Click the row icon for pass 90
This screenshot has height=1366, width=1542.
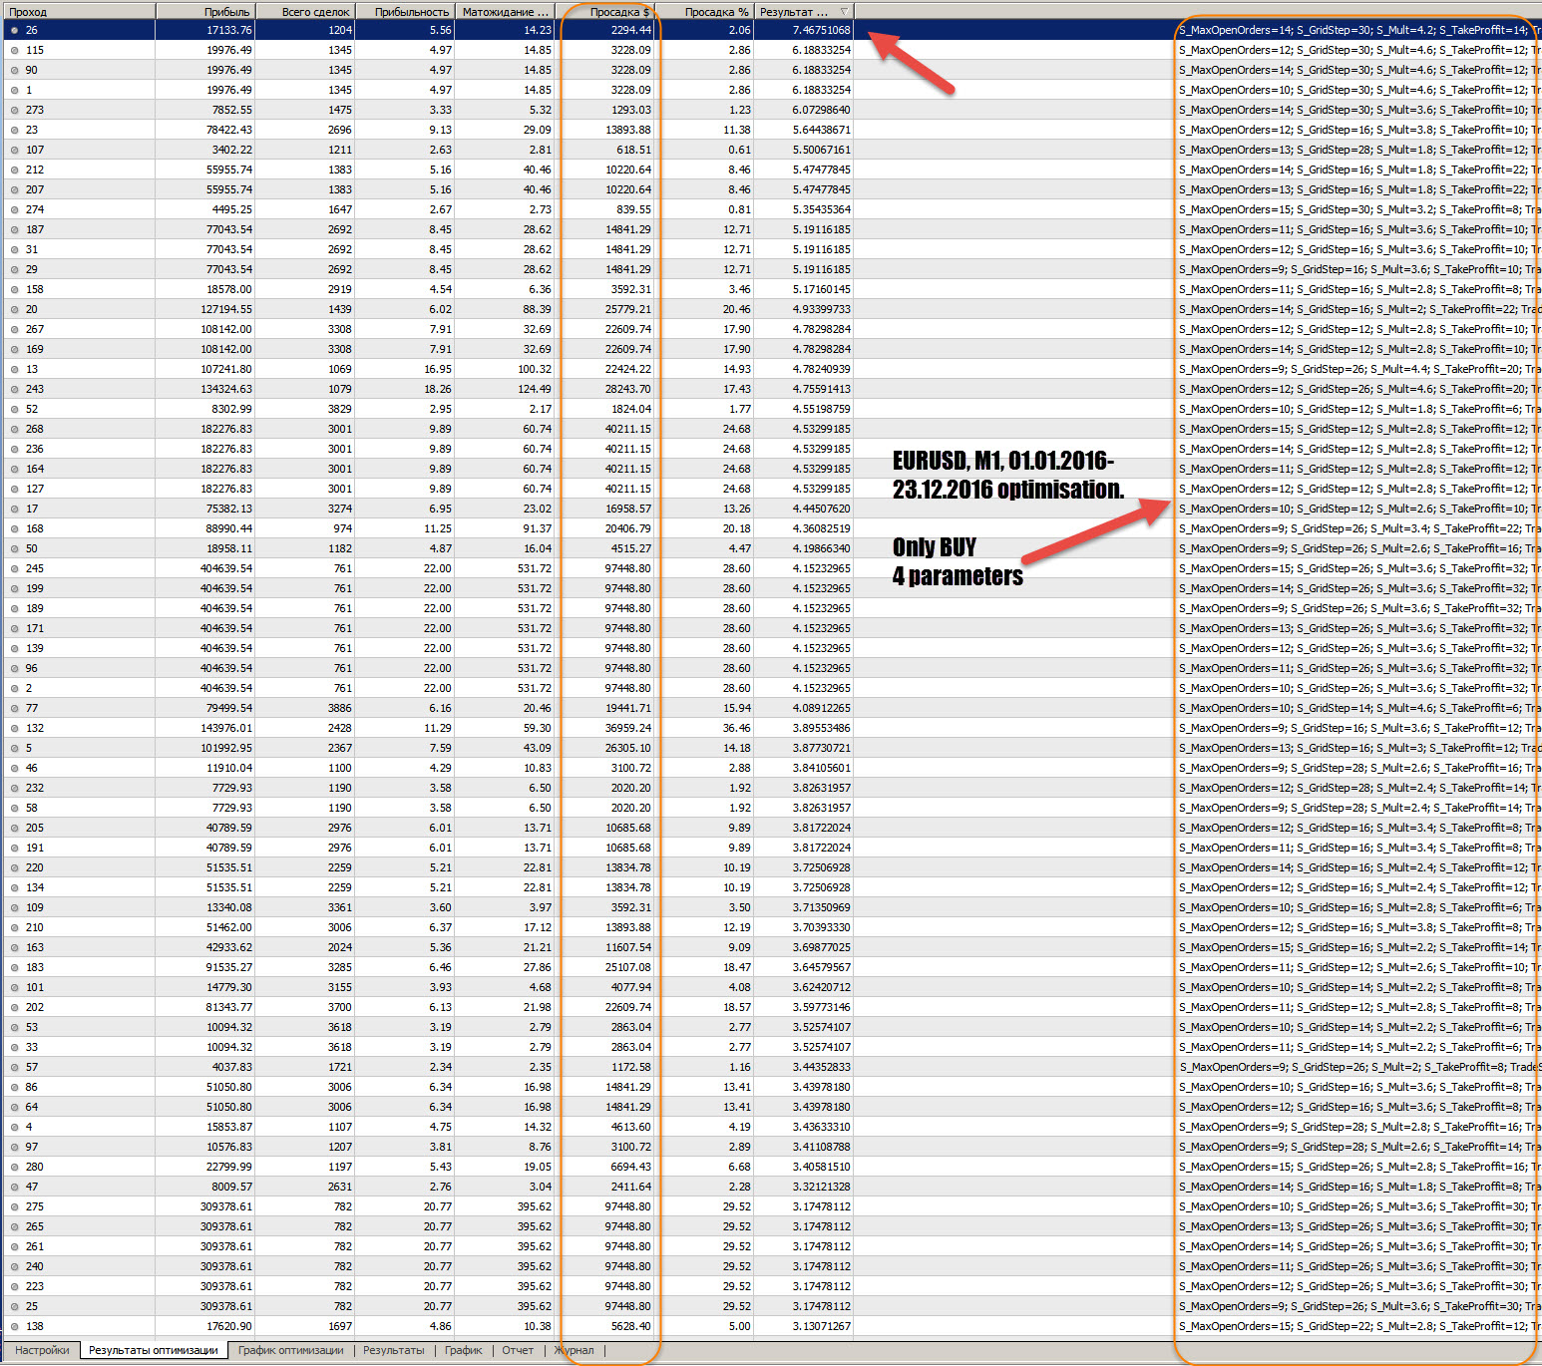pyautogui.click(x=14, y=70)
